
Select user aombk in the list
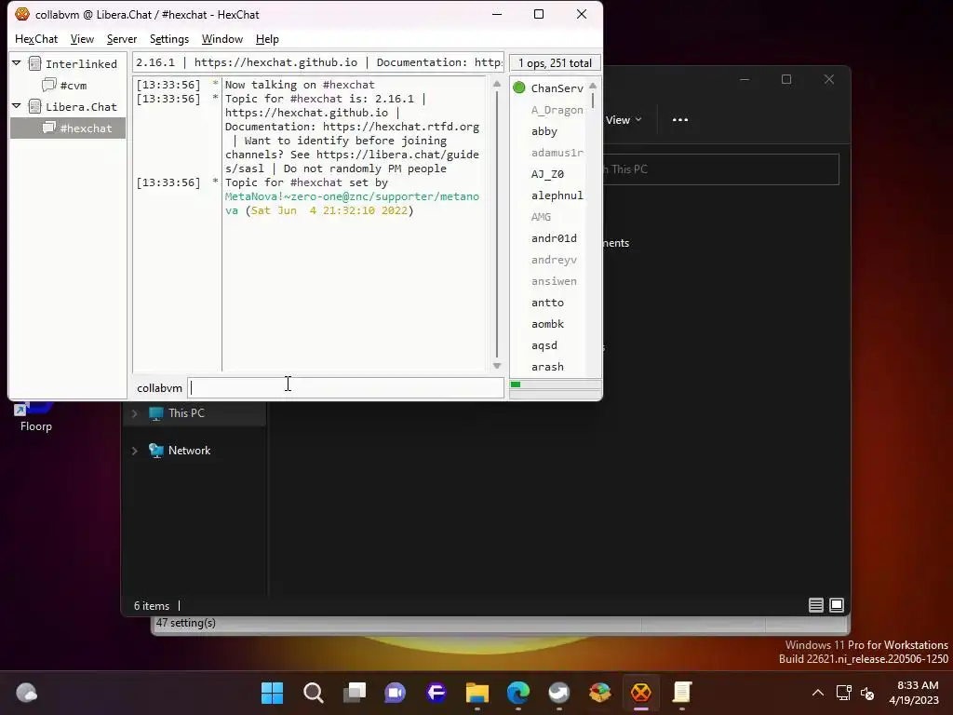pos(547,324)
